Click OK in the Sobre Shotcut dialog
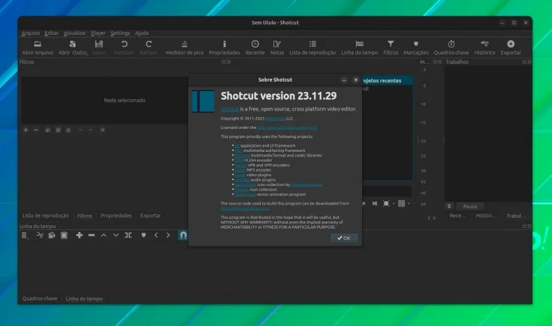Image resolution: width=552 pixels, height=326 pixels. click(344, 238)
